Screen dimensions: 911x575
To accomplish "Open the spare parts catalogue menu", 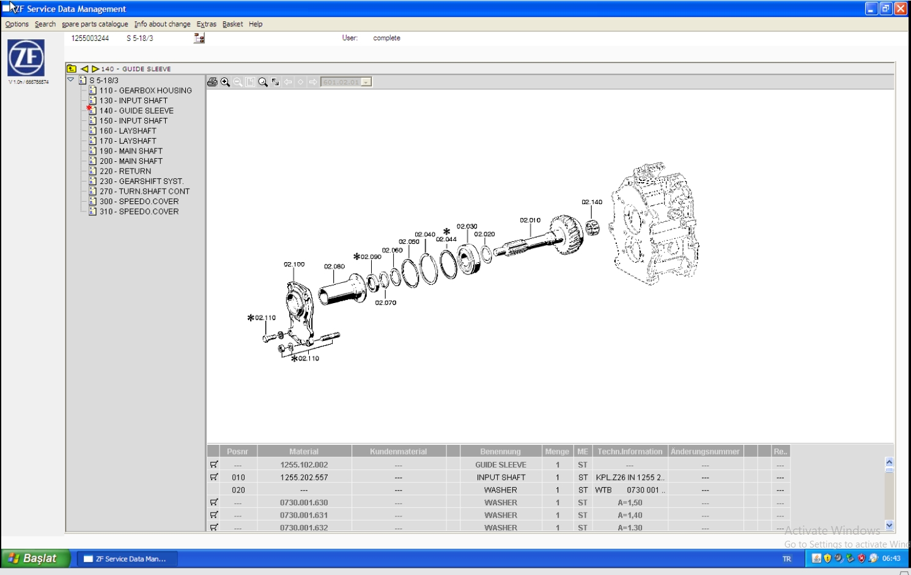I will (95, 24).
